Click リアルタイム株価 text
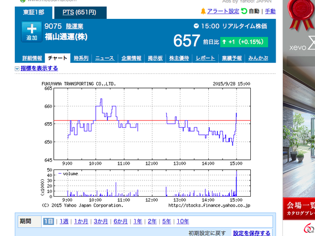 (245, 26)
